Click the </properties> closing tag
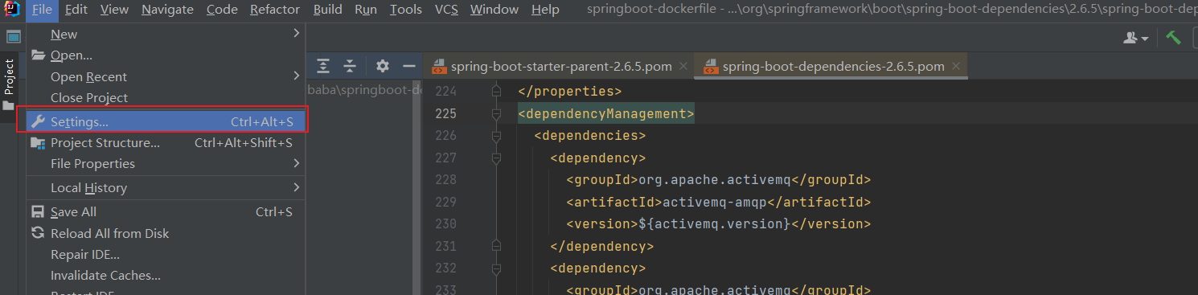Viewport: 1198px width, 295px height. [x=569, y=92]
